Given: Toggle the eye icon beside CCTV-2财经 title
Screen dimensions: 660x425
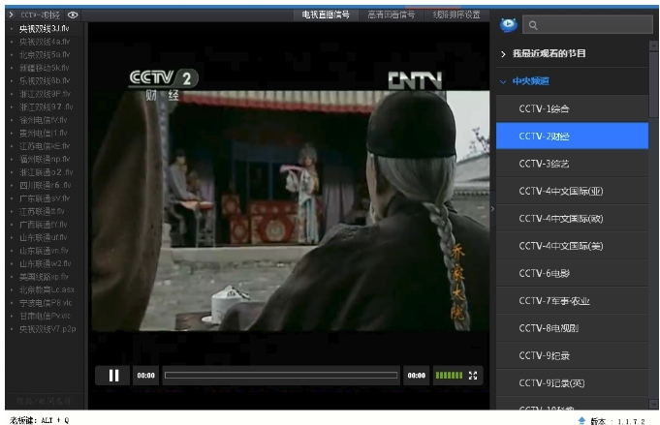Looking at the screenshot, I should pyautogui.click(x=73, y=15).
